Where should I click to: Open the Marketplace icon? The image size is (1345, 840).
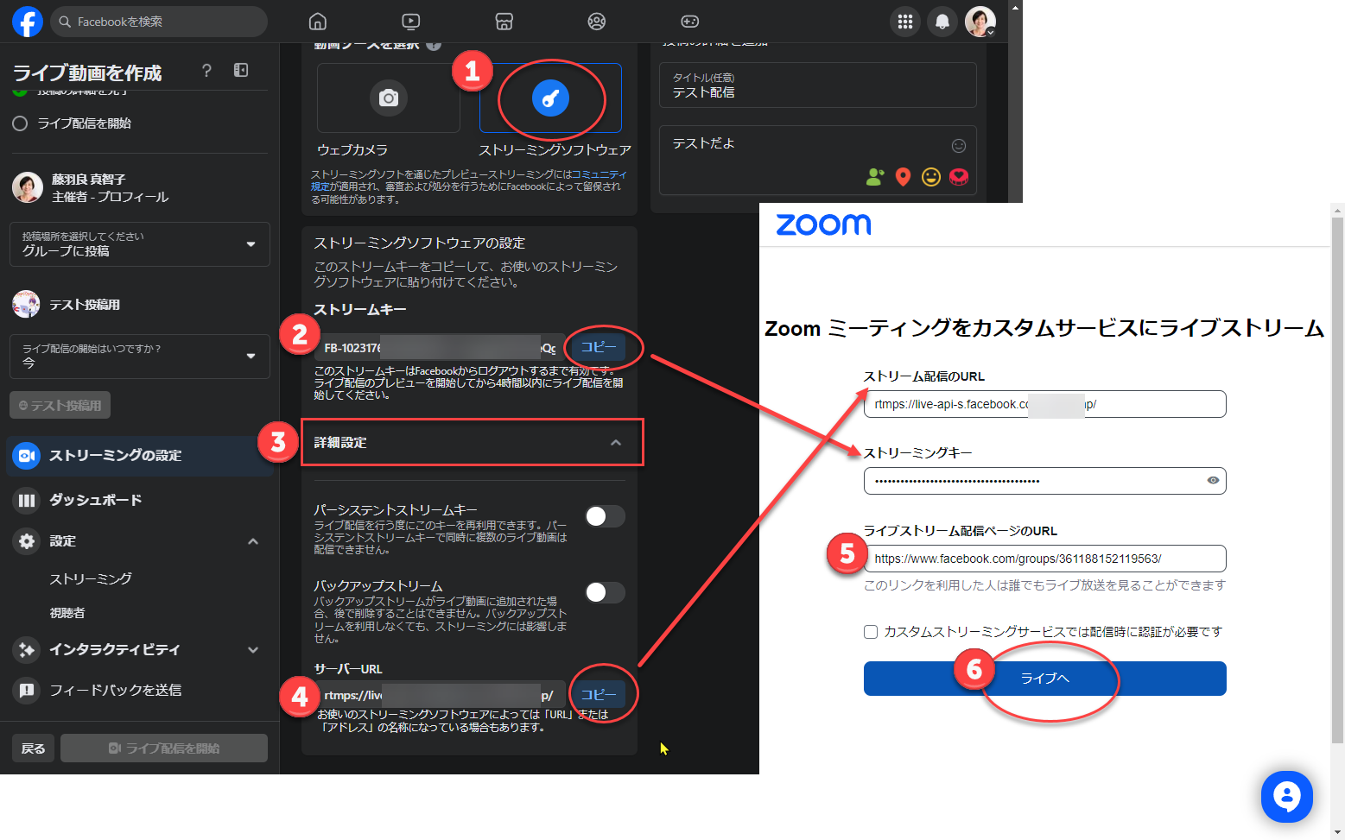coord(504,22)
